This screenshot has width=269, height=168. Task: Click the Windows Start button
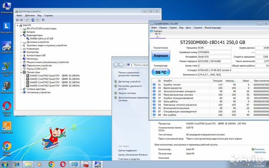5,164
